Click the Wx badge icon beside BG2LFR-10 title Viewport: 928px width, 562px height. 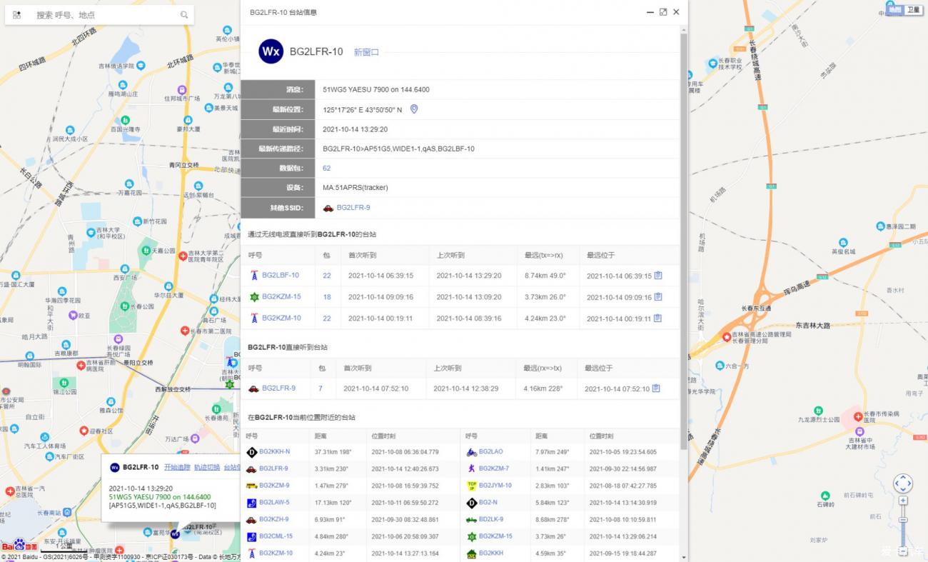[269, 51]
